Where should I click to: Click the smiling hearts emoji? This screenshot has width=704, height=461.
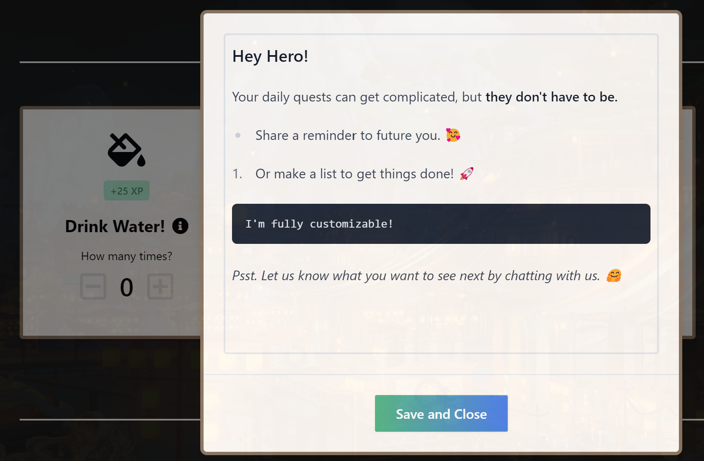click(453, 135)
